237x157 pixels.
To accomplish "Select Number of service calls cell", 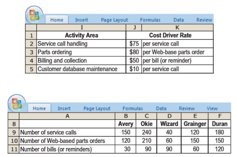I will (67, 133).
